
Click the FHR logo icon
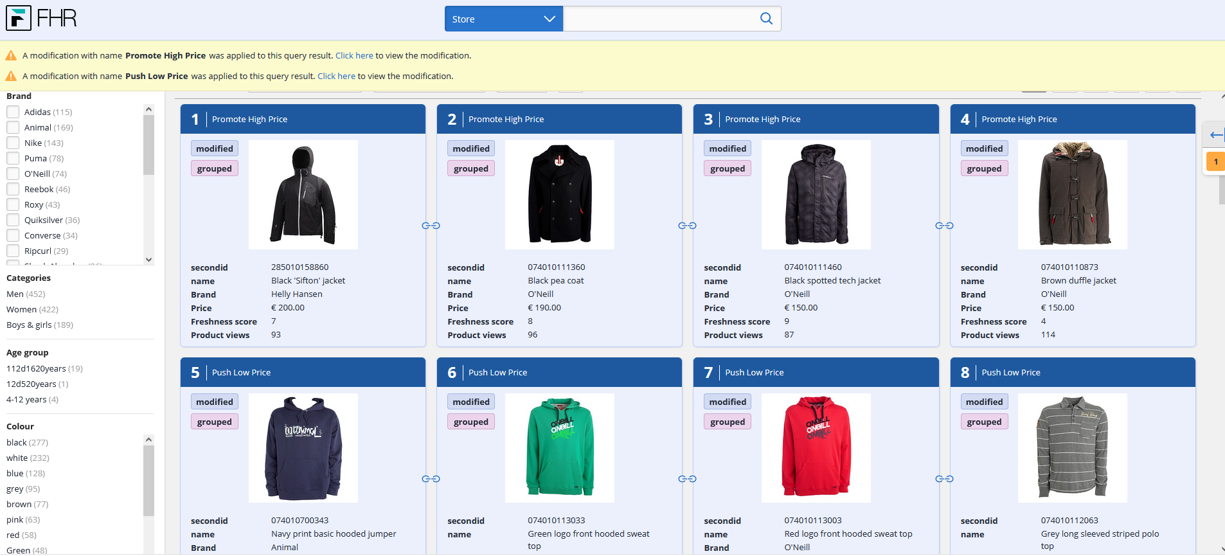coord(19,18)
